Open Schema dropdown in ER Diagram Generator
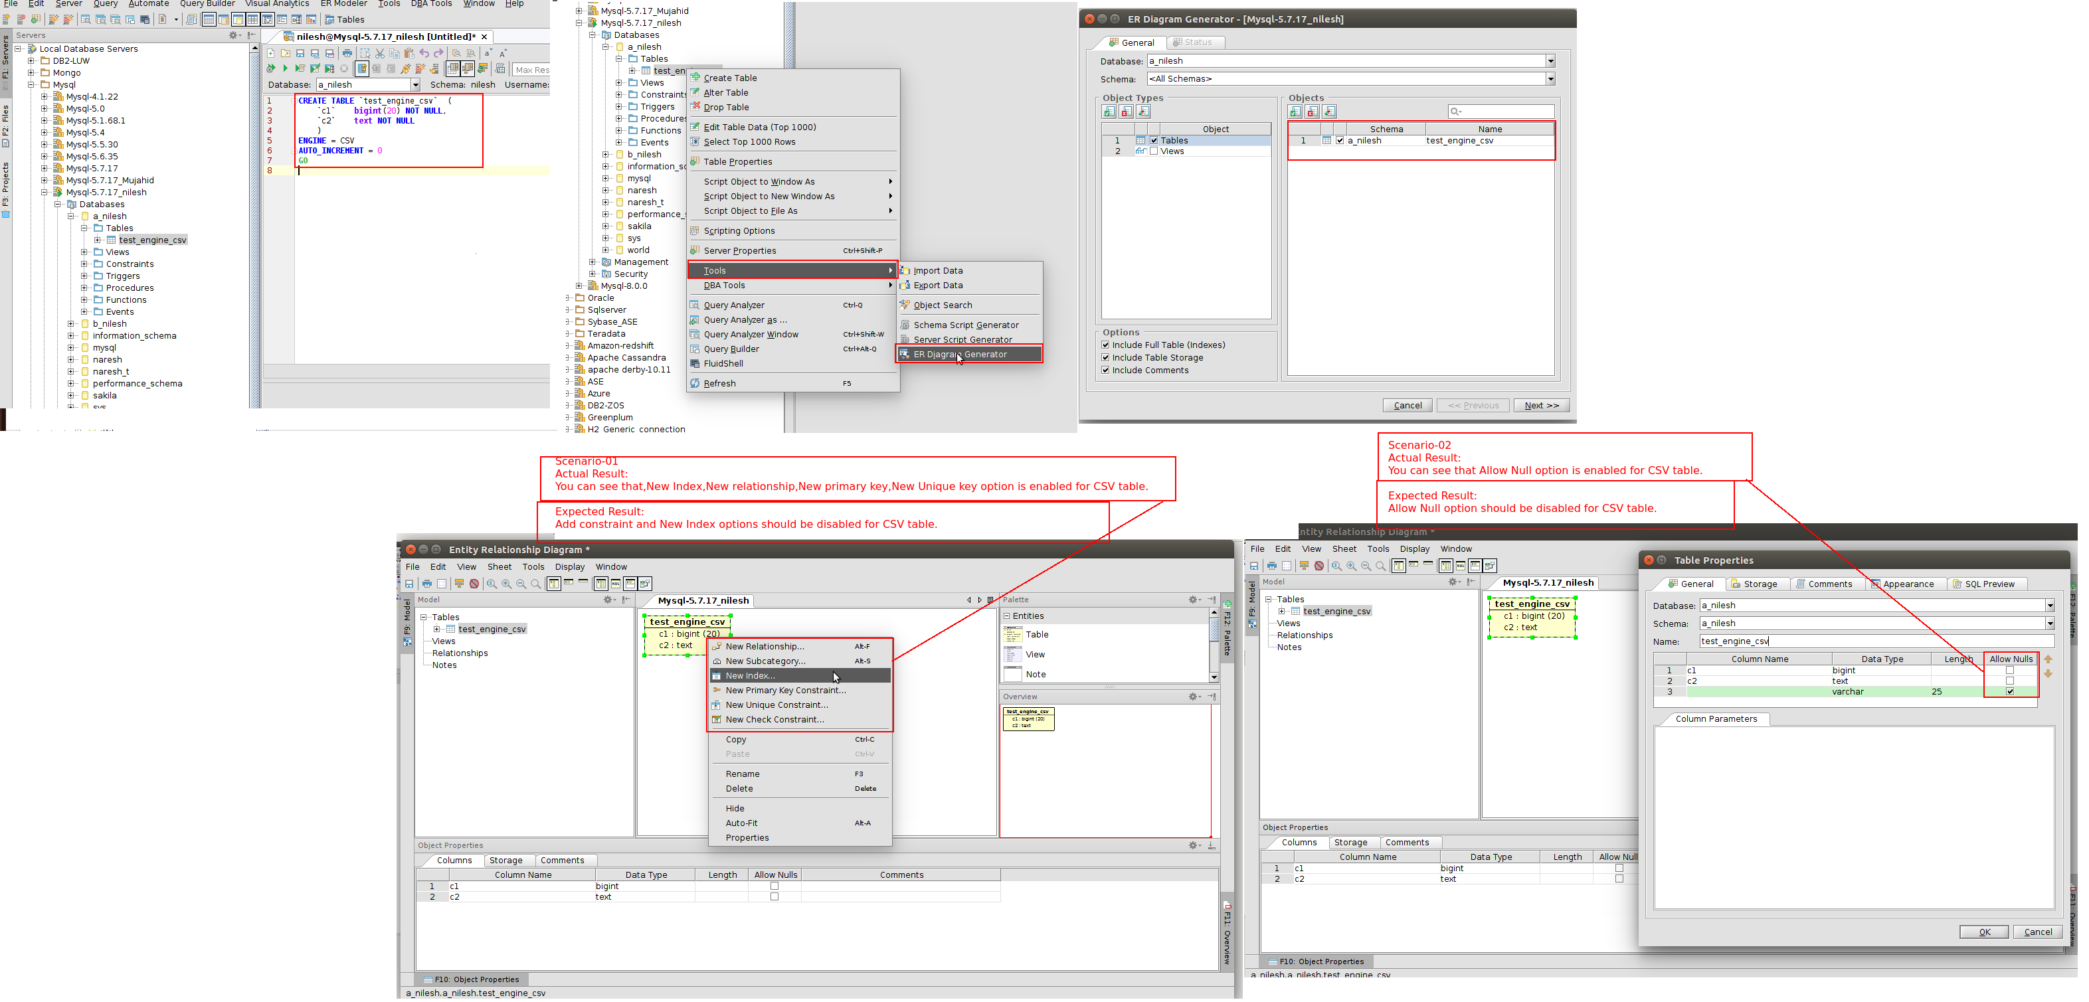The image size is (2089, 1002). 1550,78
